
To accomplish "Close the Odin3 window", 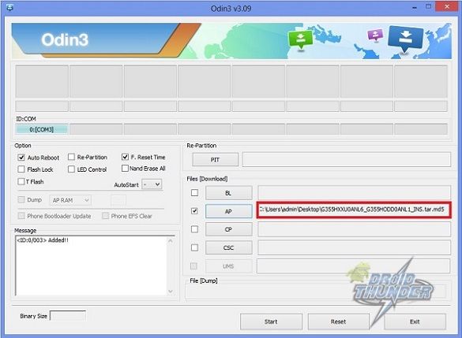I will pyautogui.click(x=447, y=7).
